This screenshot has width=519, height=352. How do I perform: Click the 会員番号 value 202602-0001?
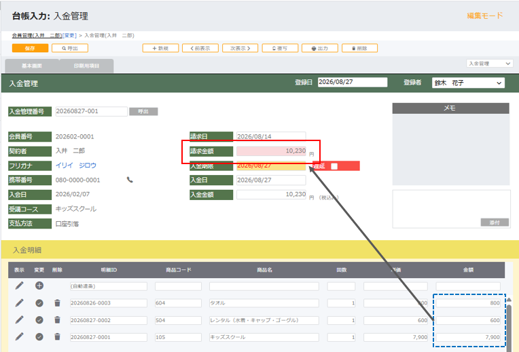[x=75, y=136]
